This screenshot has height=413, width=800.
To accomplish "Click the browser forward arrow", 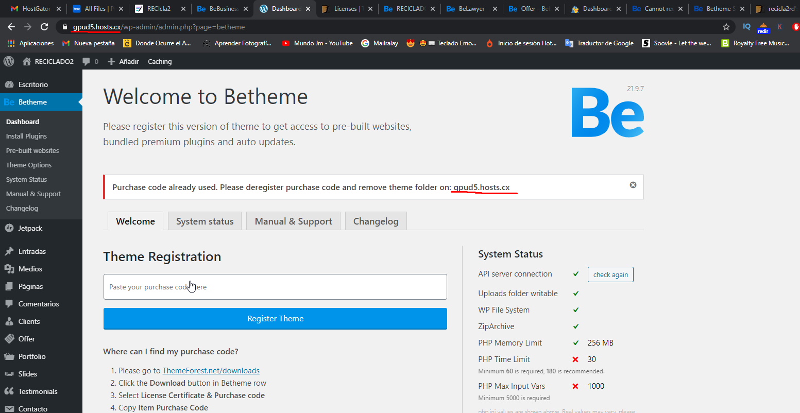I will coord(28,27).
